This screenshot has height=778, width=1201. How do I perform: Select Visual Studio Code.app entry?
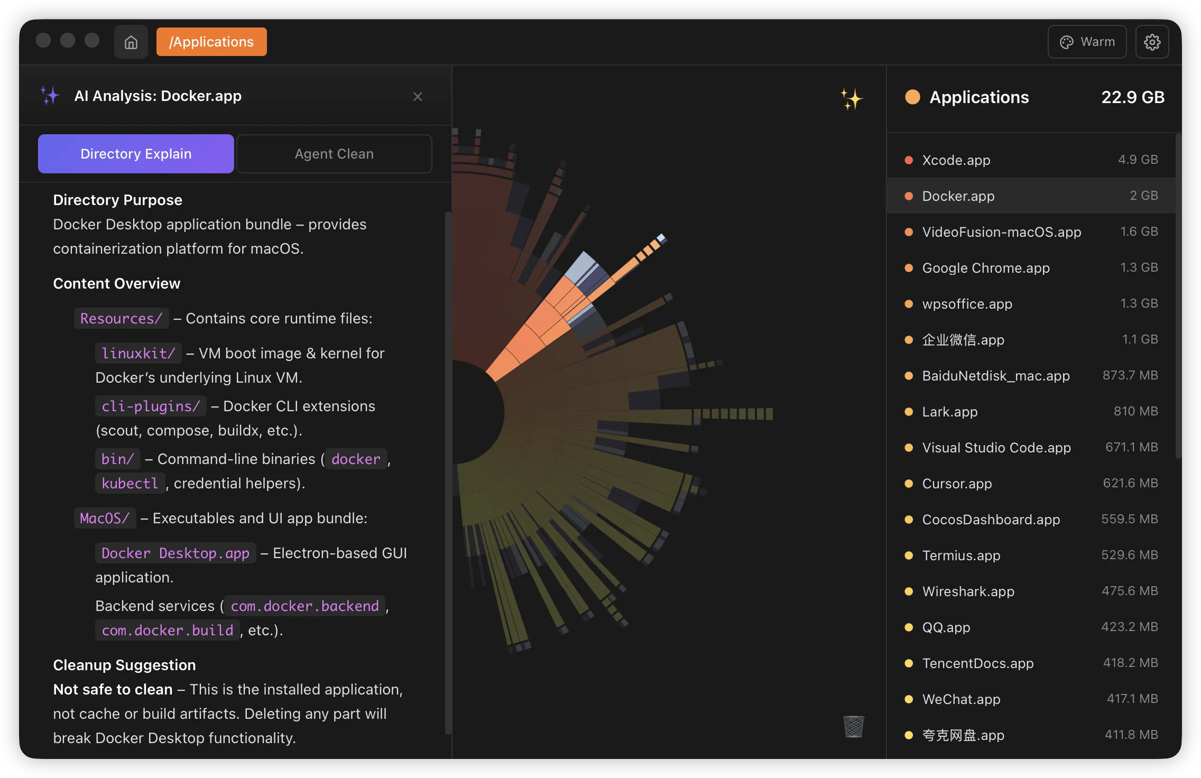[x=996, y=447]
